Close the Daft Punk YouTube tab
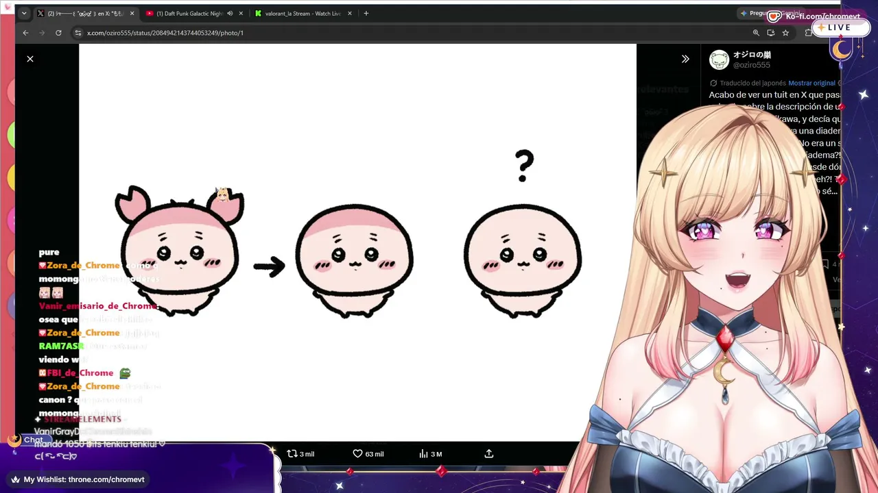Image resolution: width=878 pixels, height=493 pixels. (241, 13)
